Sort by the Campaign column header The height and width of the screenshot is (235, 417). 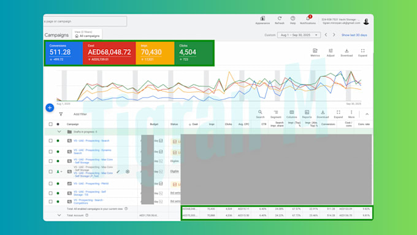tap(73, 125)
